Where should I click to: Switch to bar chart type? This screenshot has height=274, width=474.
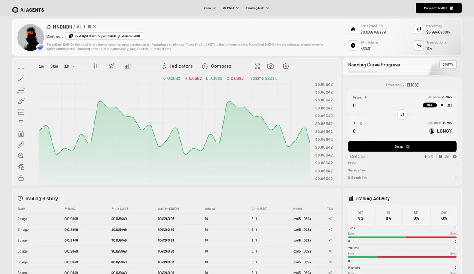click(x=128, y=66)
